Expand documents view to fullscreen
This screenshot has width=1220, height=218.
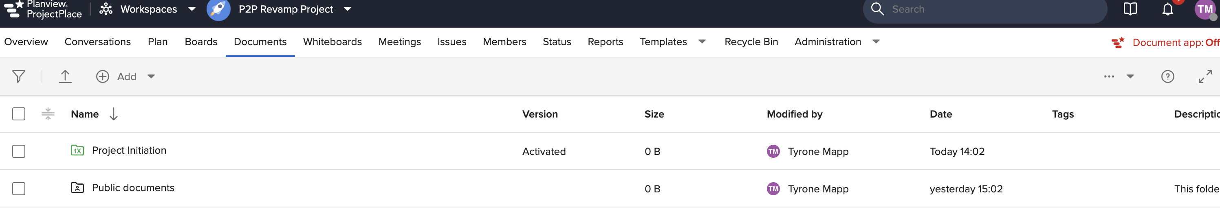(x=1205, y=76)
